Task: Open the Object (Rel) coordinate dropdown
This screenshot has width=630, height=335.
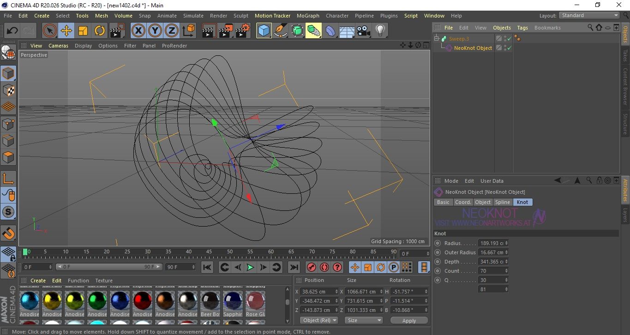Action: click(x=319, y=320)
